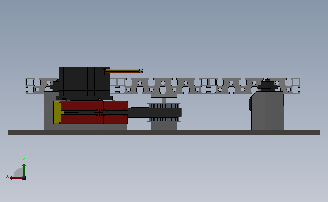The image size is (328, 202).
Task: Select the yellow end cap on red housing
Action: (x=57, y=112)
